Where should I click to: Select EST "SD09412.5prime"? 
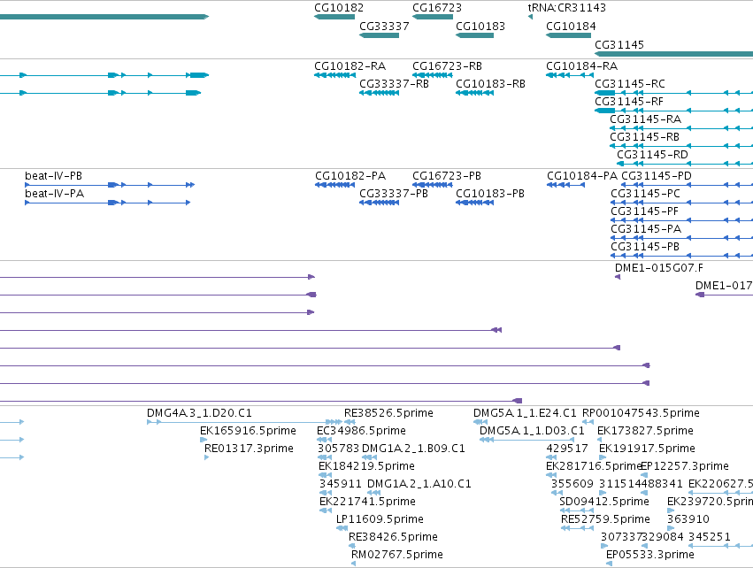pos(604,503)
